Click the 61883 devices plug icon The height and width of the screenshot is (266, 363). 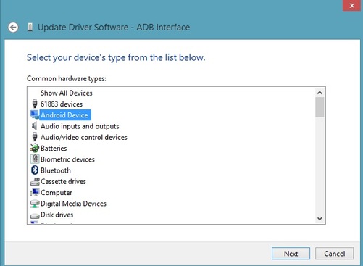tap(35, 104)
